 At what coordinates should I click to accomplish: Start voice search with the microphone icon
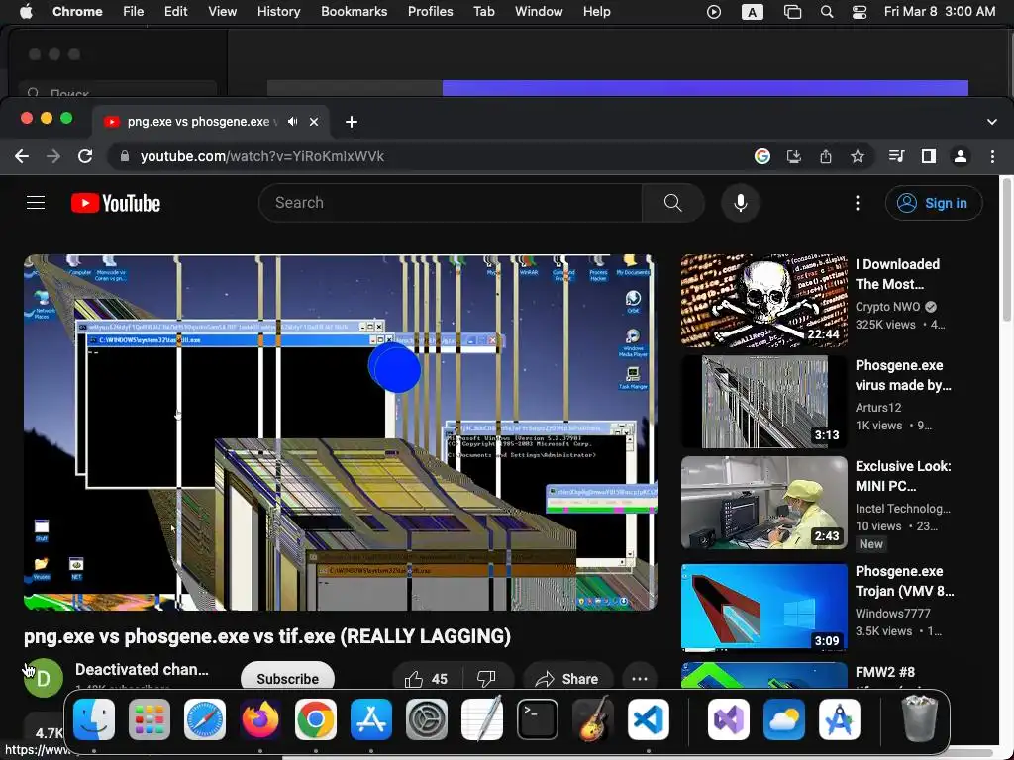[741, 203]
